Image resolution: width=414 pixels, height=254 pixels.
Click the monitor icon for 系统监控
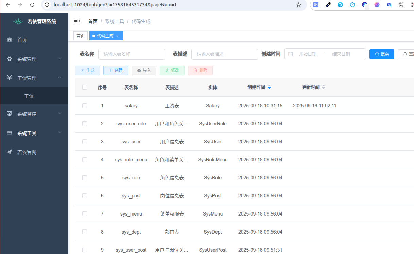tap(10, 114)
